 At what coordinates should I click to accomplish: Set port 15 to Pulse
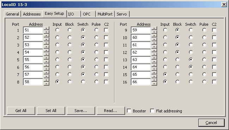tap(204, 74)
